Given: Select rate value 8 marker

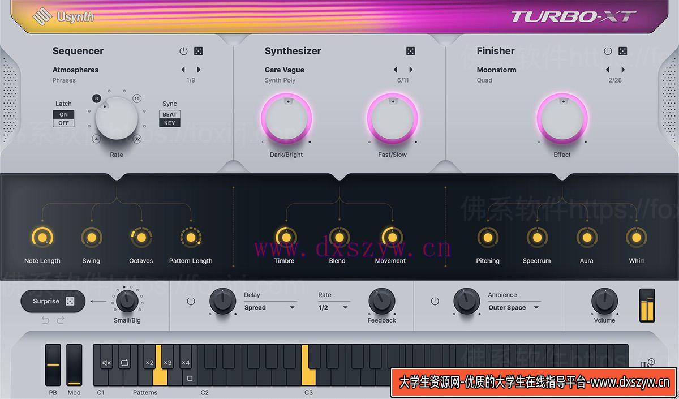Looking at the screenshot, I should click(97, 98).
